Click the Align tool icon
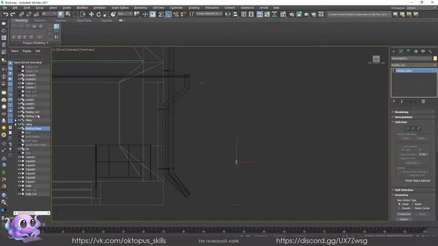 point(235,14)
